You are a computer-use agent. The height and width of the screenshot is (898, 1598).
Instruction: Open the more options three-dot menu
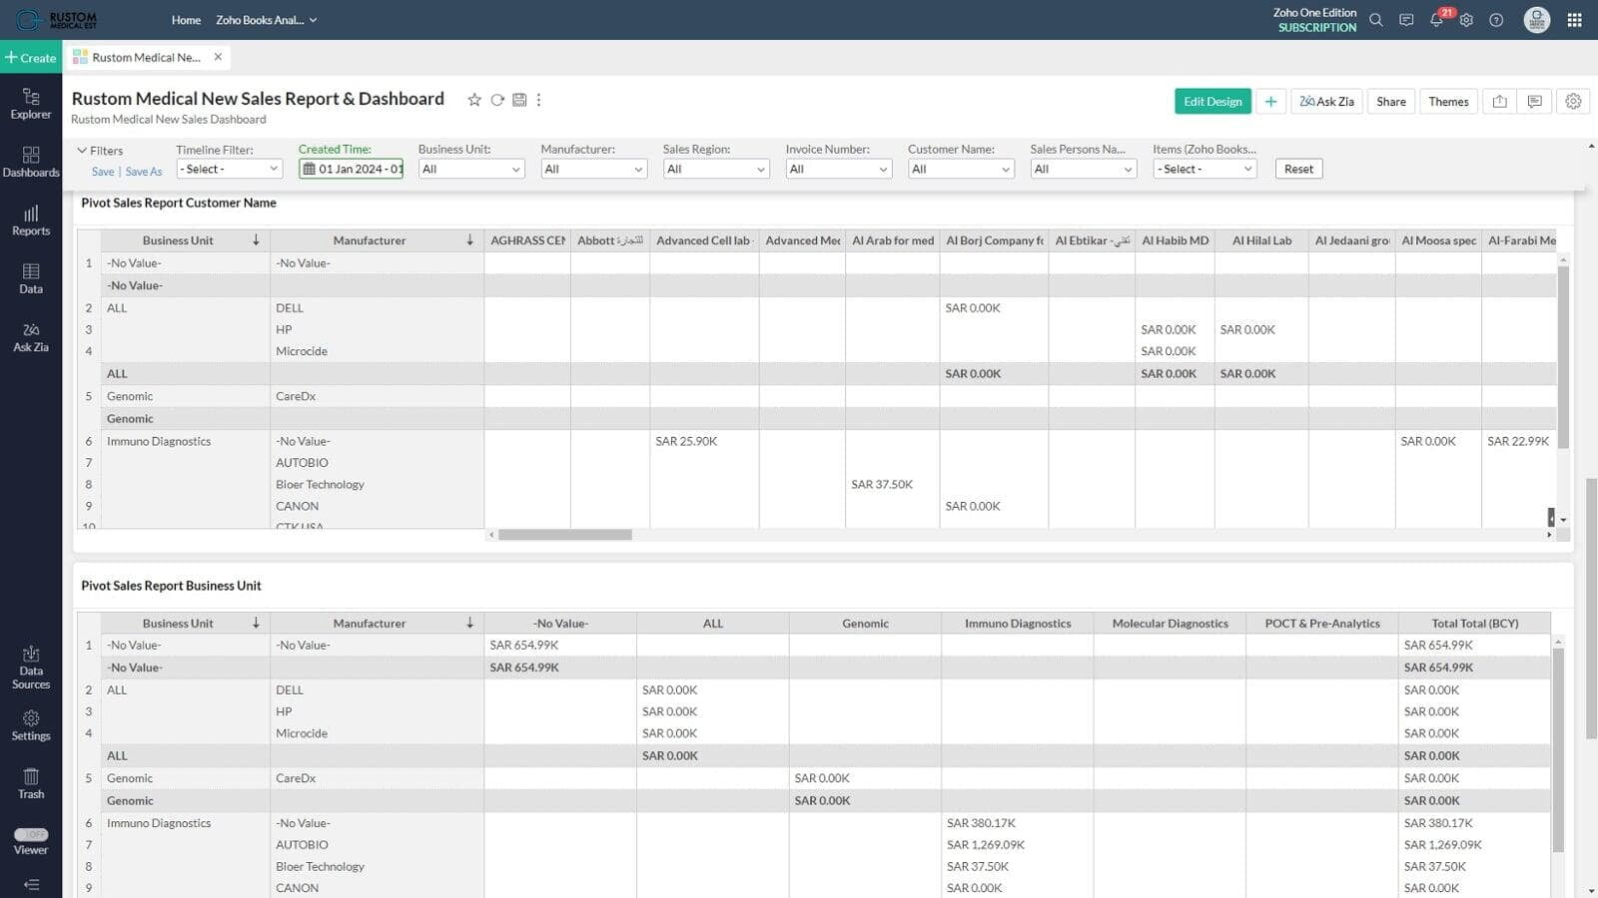(x=539, y=100)
